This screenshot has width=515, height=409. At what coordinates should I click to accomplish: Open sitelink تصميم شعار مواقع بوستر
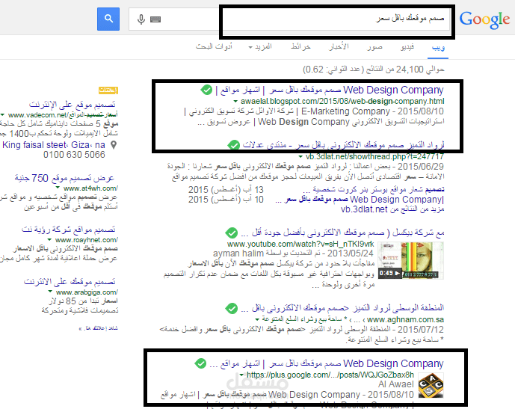tap(374, 190)
